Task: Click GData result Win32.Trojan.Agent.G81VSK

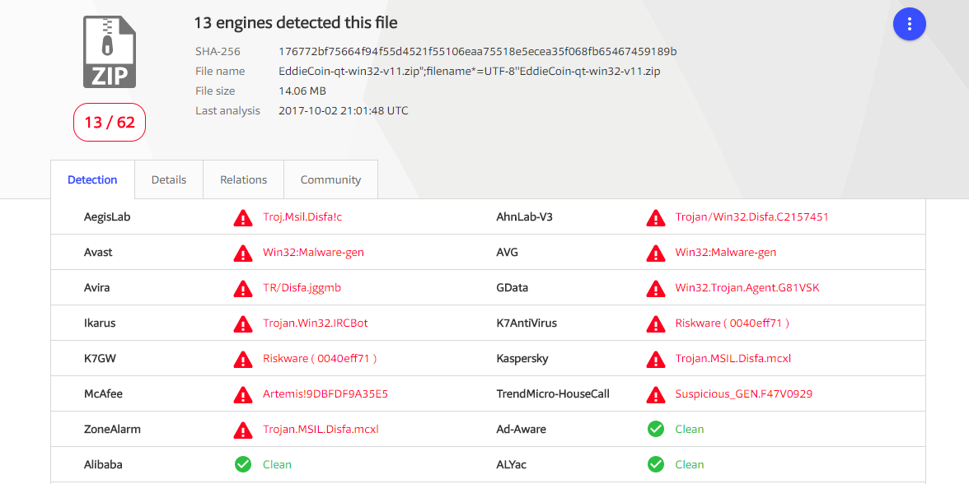Action: click(747, 288)
